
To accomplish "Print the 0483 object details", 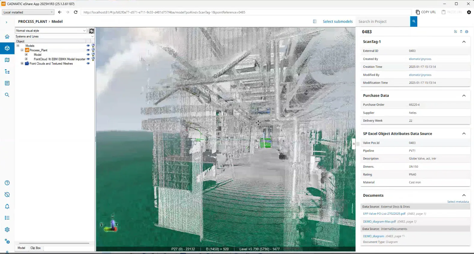I will pos(466,32).
